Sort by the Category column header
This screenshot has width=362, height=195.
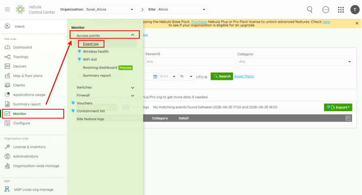(160, 118)
